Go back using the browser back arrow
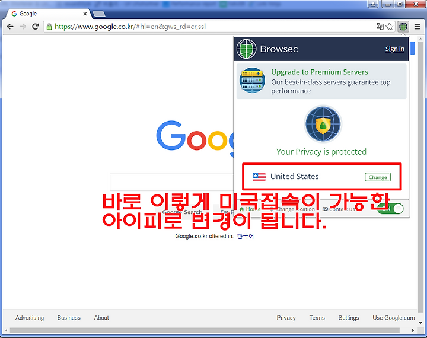Viewport: 427px width, 338px height. click(10, 27)
